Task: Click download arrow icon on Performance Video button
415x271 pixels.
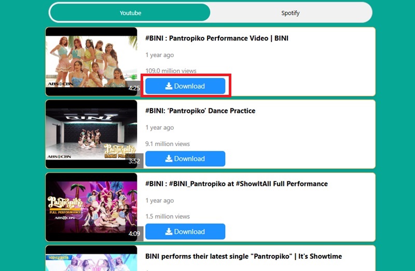Action: click(169, 86)
